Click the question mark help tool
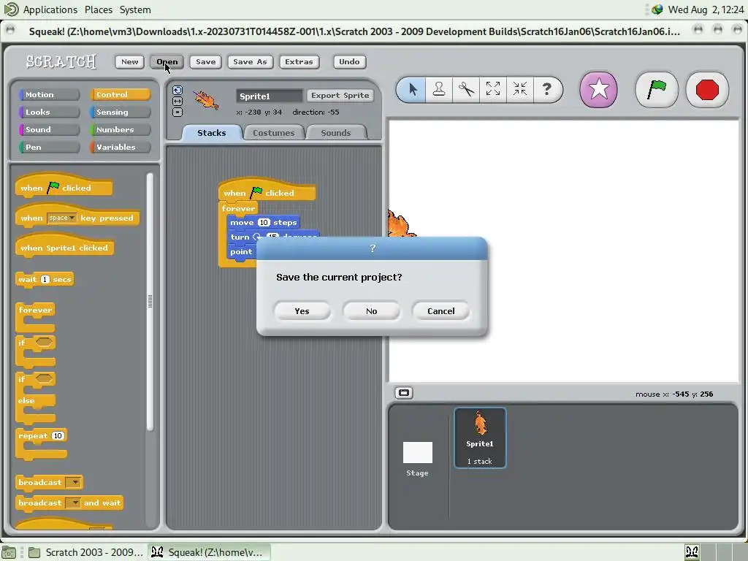The image size is (748, 561). click(546, 89)
